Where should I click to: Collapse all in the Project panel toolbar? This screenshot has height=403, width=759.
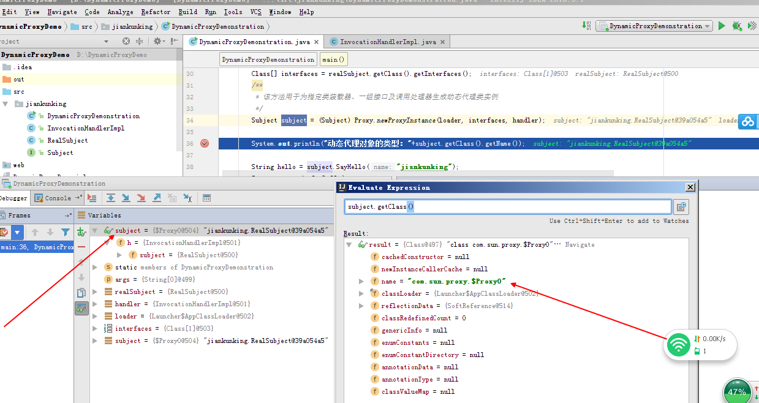[139, 41]
